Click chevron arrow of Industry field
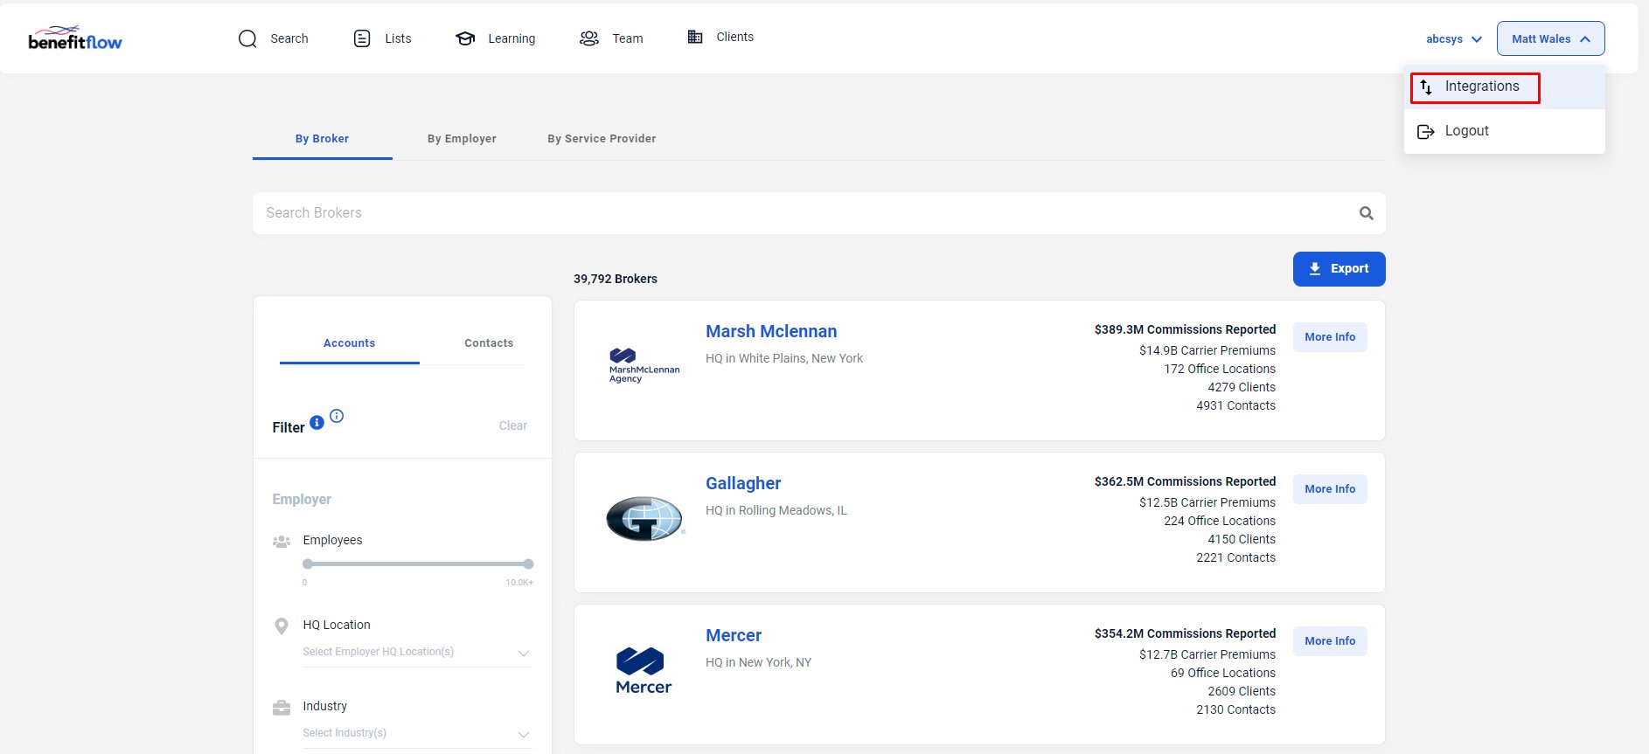1649x754 pixels. (x=524, y=735)
